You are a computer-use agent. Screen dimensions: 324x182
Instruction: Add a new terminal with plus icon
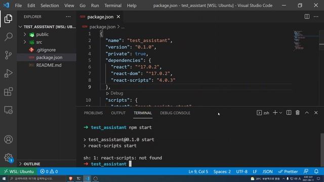point(275,113)
